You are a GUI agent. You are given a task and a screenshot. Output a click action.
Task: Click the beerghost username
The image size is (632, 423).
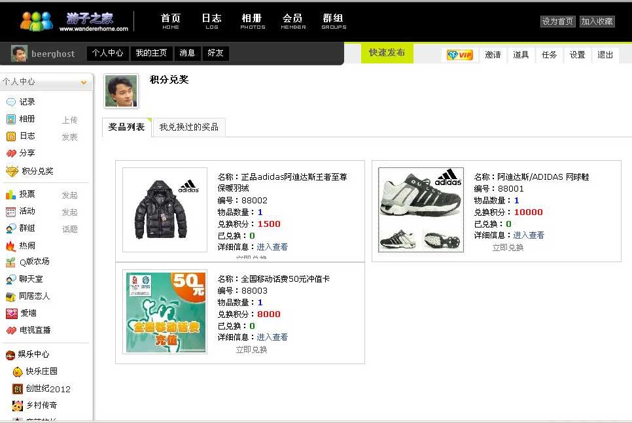tap(53, 54)
